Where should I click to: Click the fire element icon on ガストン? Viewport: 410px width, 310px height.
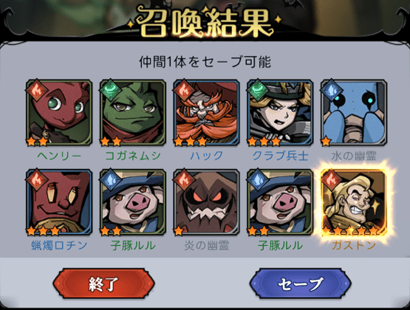[332, 180]
